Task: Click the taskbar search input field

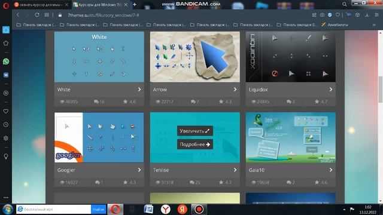Action: (x=54, y=210)
